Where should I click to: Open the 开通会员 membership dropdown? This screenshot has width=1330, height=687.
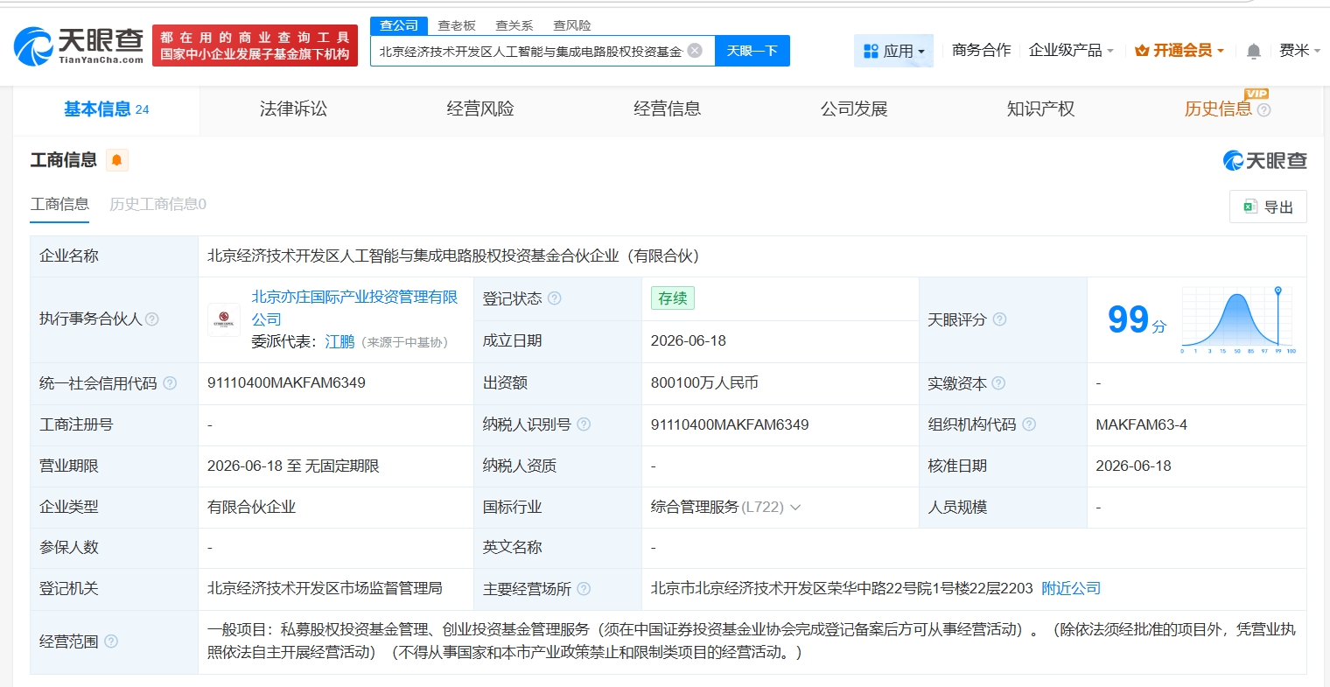[x=1179, y=51]
